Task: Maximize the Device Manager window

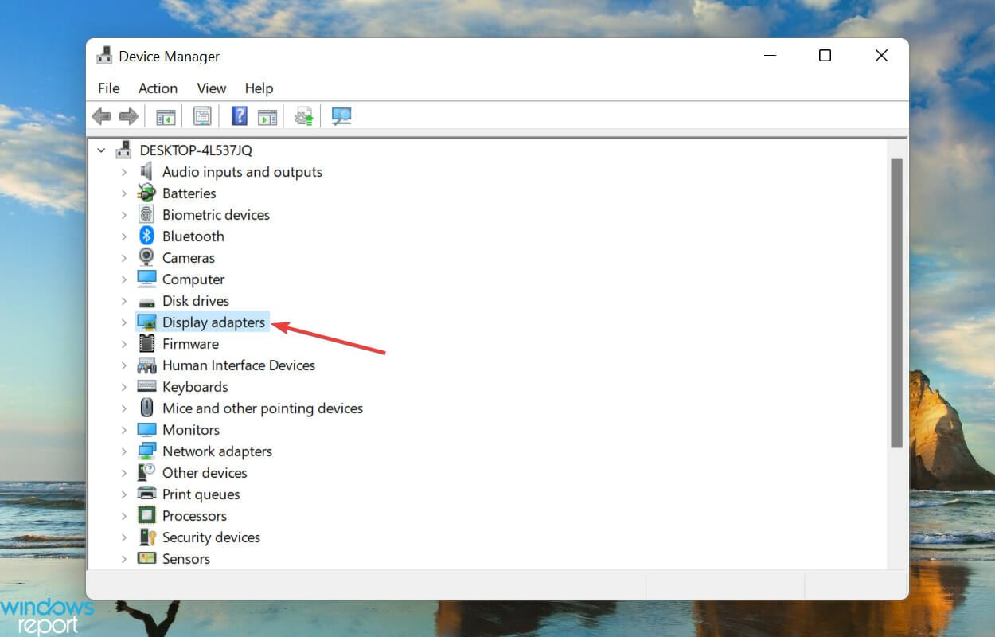Action: [825, 56]
